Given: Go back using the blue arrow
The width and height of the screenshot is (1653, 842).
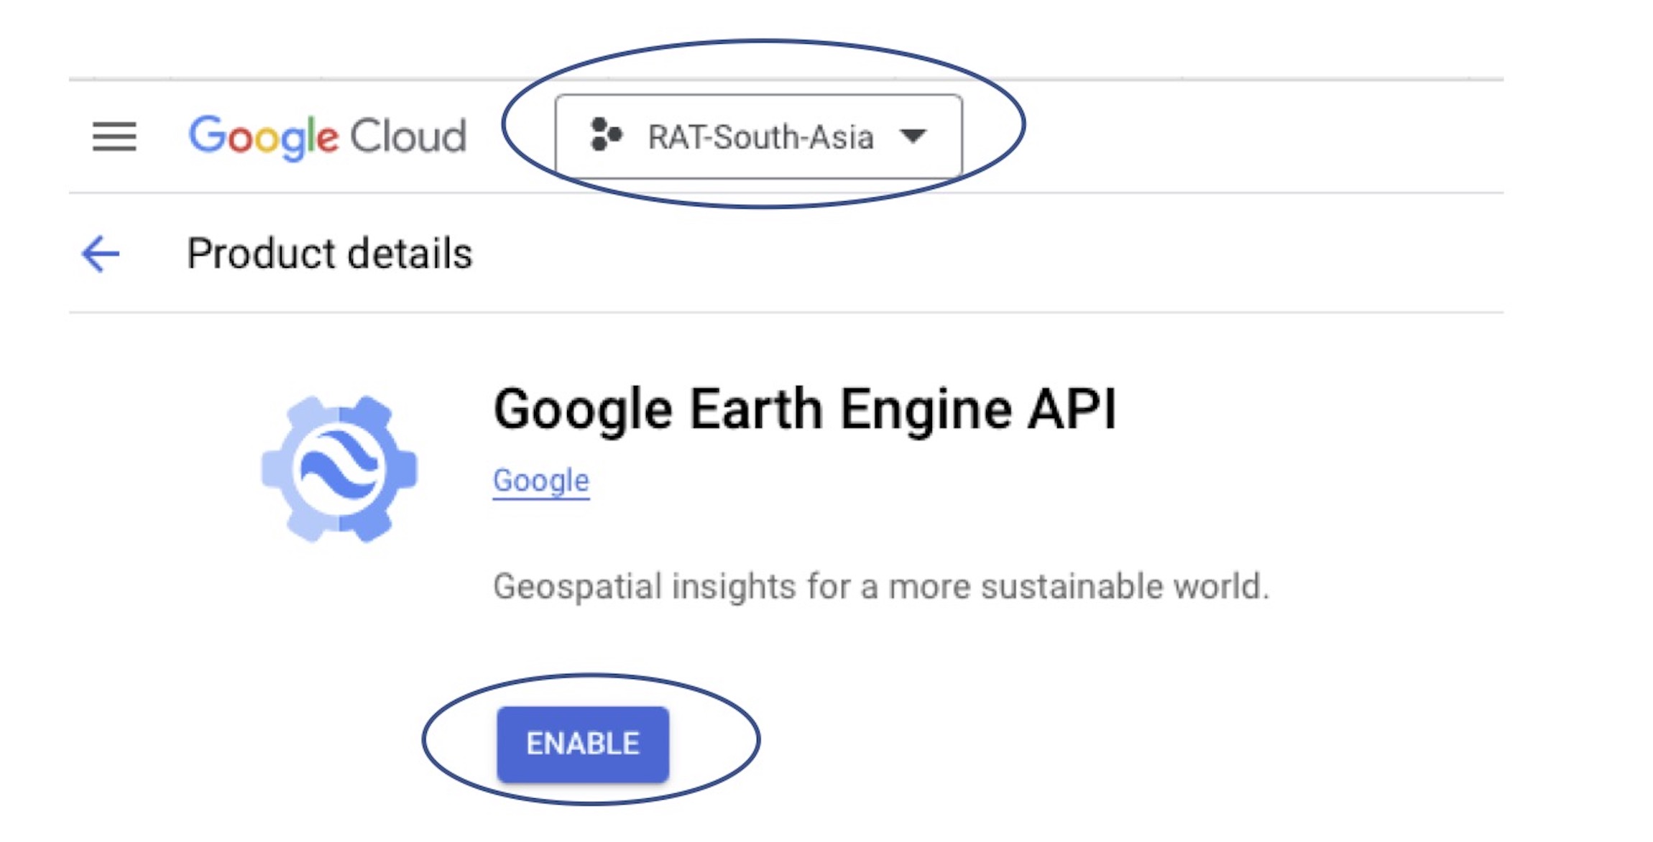Looking at the screenshot, I should 101,254.
